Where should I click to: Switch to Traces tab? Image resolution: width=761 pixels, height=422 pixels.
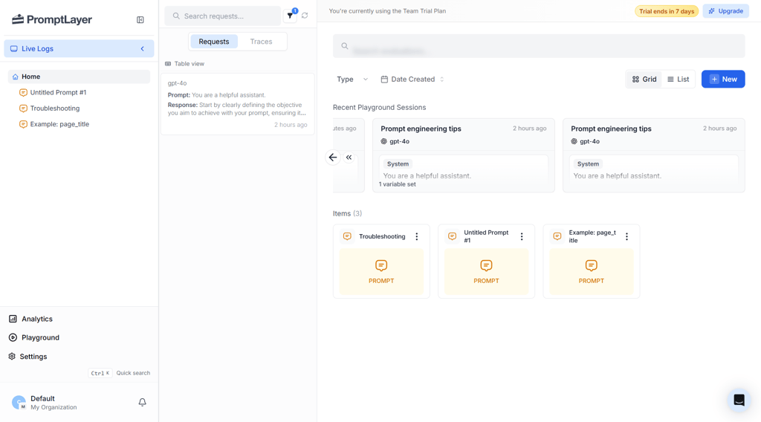261,42
